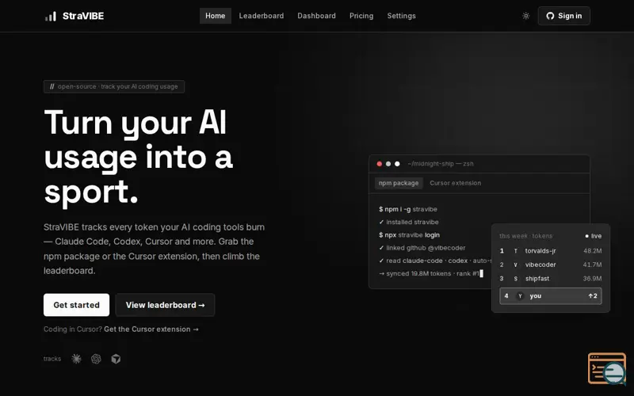Click the 'live' status indicator
This screenshot has height=396, width=634.
(593, 236)
